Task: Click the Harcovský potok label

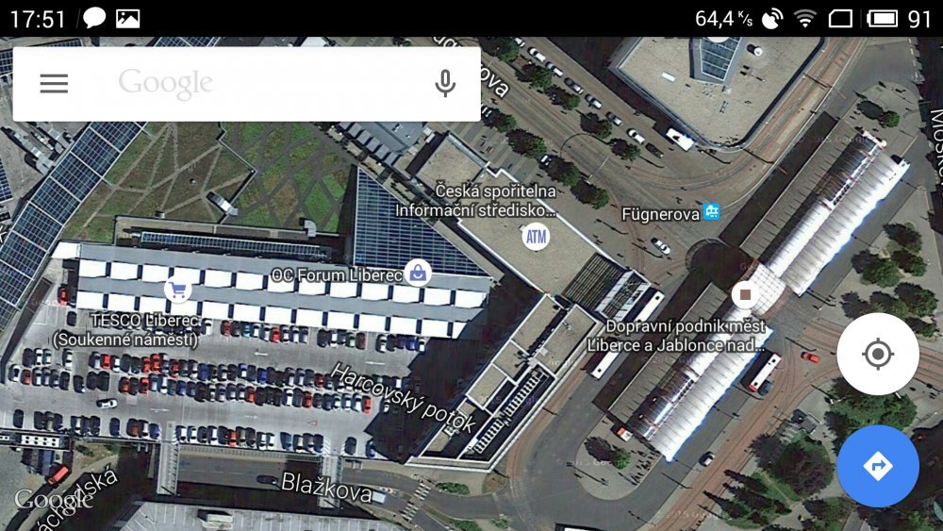Action: tap(404, 397)
